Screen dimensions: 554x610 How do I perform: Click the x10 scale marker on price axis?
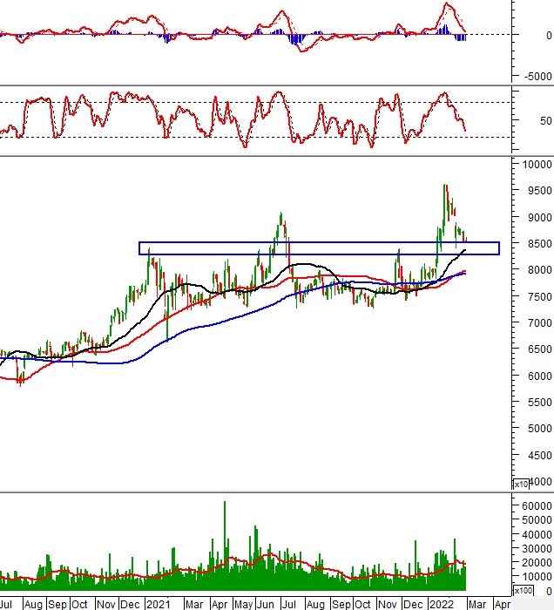521,485
